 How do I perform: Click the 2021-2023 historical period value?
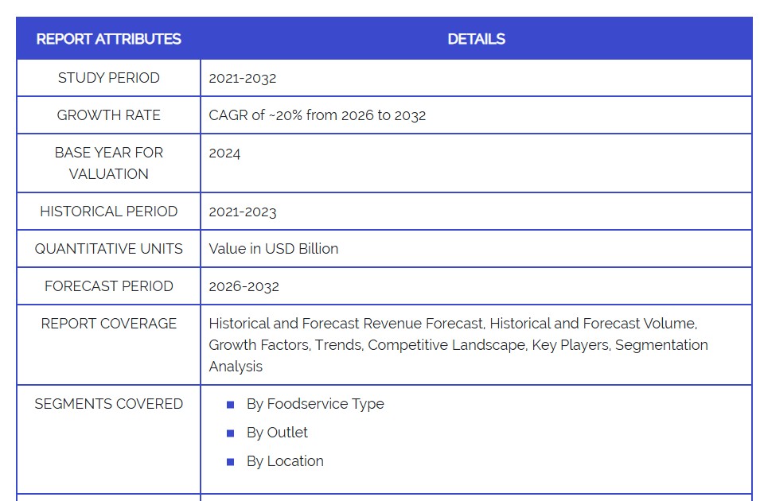tap(243, 212)
